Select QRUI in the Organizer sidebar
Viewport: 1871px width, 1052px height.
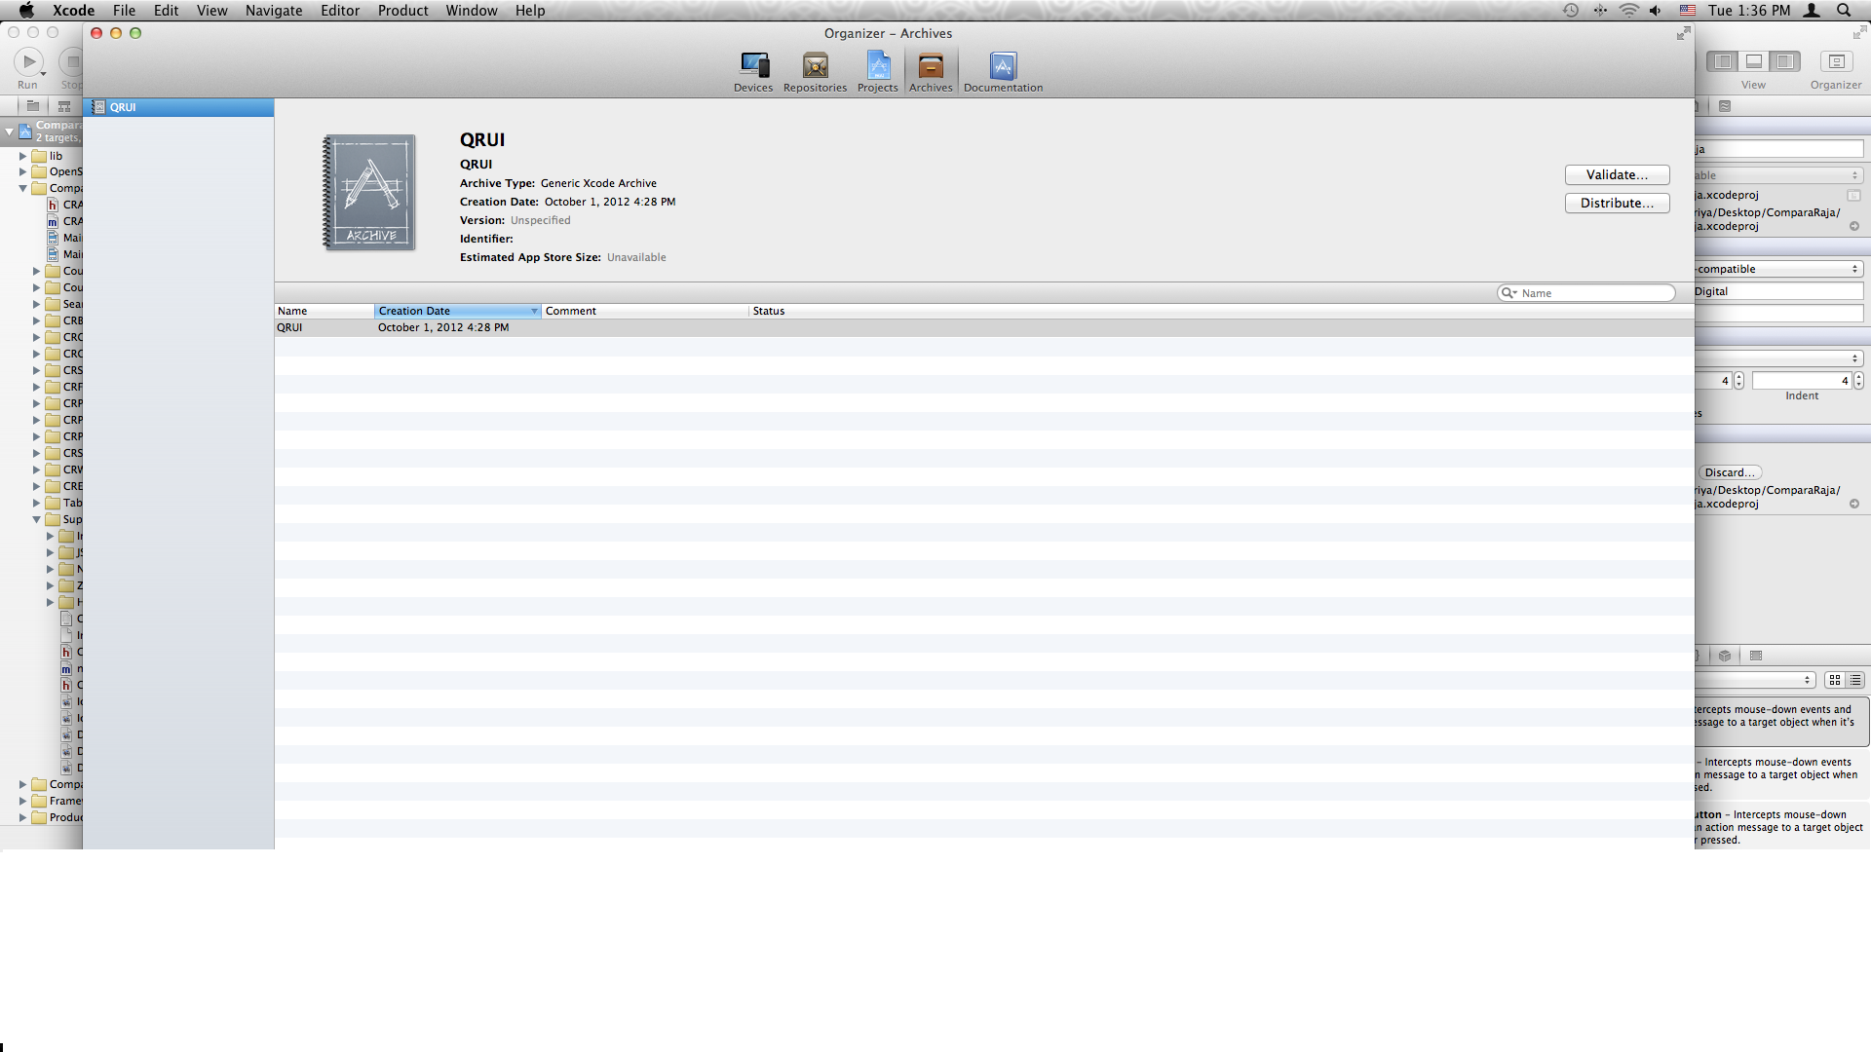(178, 107)
